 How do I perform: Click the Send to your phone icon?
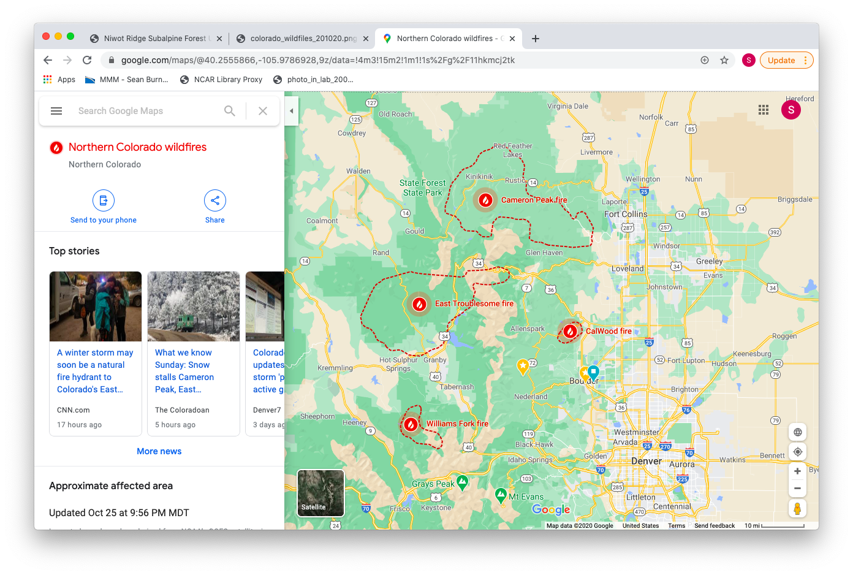[x=104, y=200]
